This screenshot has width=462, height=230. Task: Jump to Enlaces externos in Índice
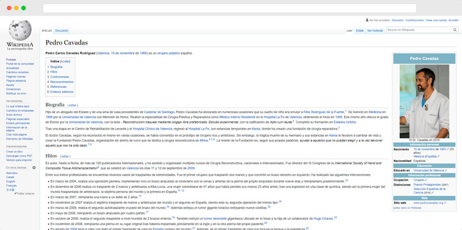tap(62, 92)
